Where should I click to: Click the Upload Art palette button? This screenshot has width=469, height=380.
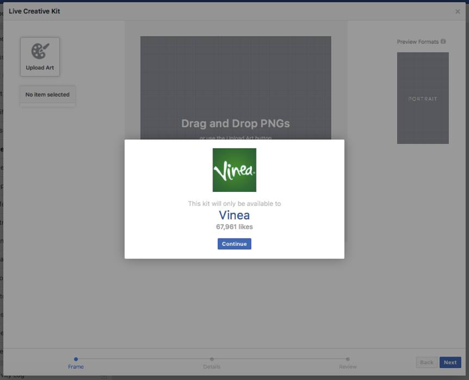pos(40,57)
